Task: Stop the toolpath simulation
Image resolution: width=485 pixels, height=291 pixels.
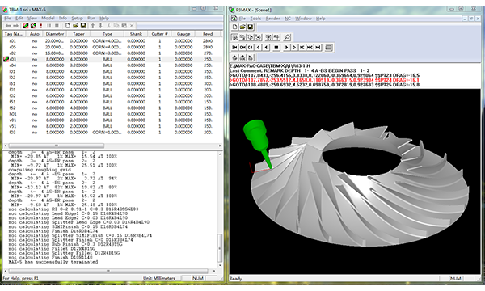Action: 276,48
